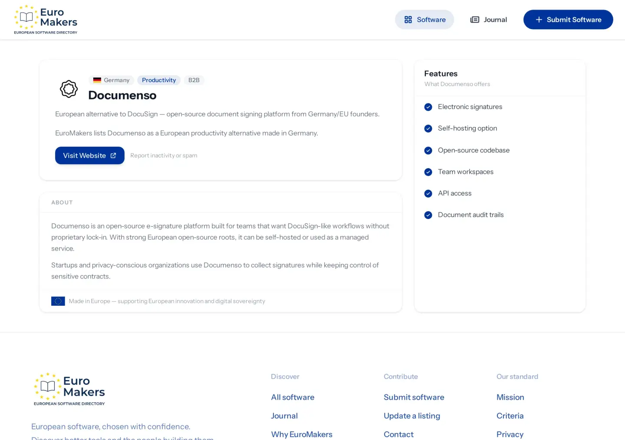Select the B2B tag
Screen dimensions: 625x440
(194, 80)
